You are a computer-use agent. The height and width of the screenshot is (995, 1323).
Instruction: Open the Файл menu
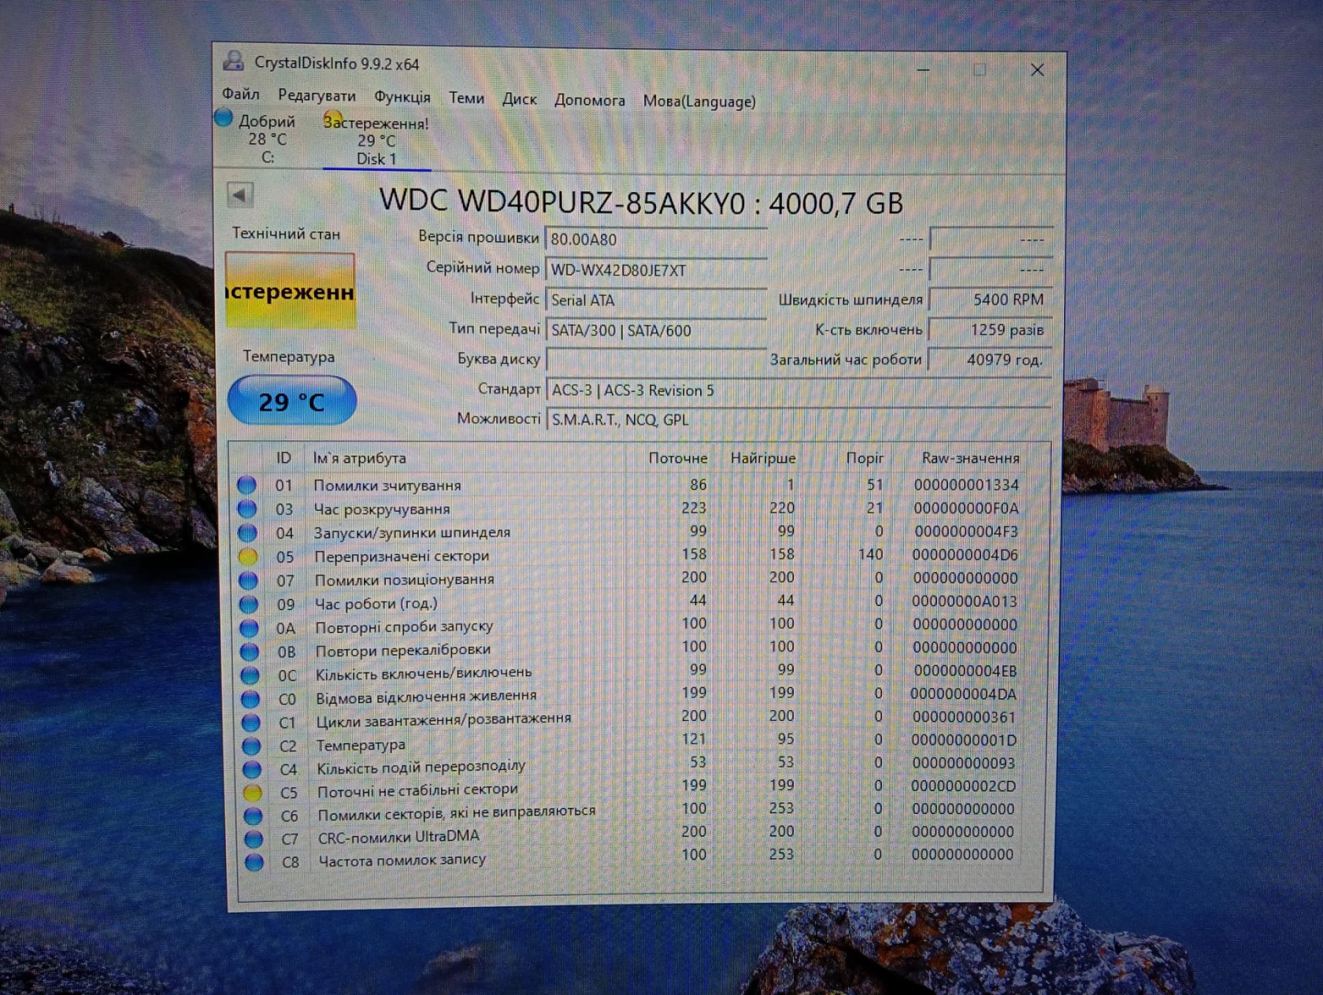(240, 94)
